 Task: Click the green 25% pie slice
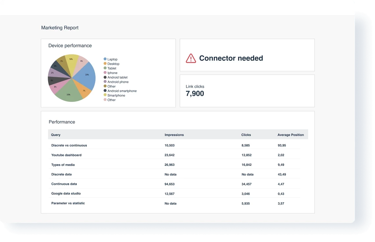pyautogui.click(x=68, y=94)
